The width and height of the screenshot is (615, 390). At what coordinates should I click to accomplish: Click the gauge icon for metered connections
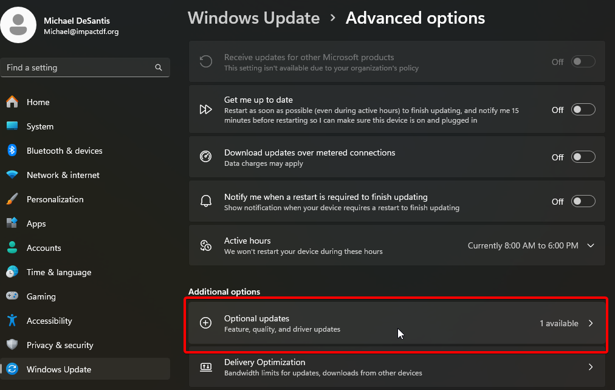tap(205, 156)
